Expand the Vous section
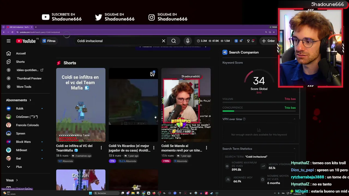Image resolution: width=349 pixels, height=196 pixels. click(12, 180)
